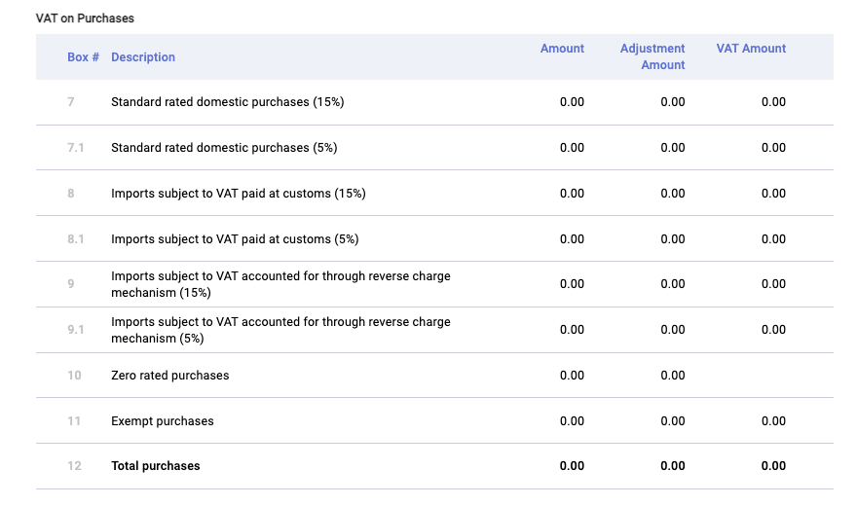Viewport: 857px width, 506px height.
Task: Click box number 8.1 in the table
Action: point(76,239)
